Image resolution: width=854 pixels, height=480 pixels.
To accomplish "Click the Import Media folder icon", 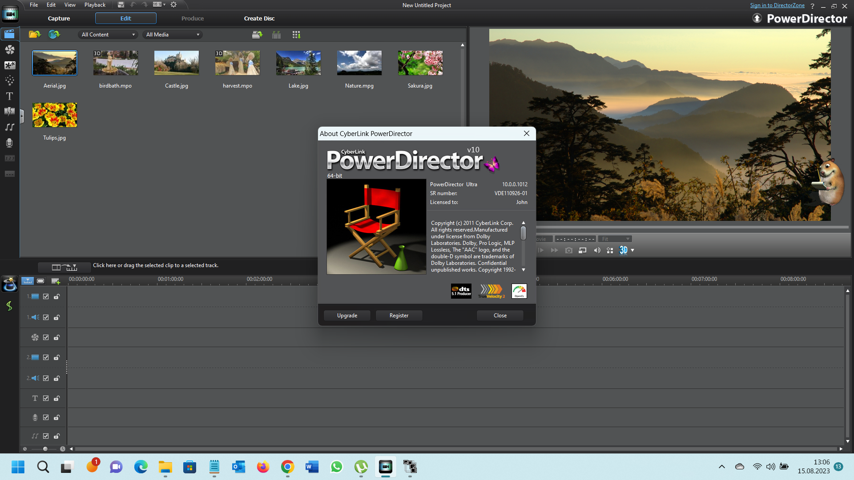I will [x=35, y=34].
